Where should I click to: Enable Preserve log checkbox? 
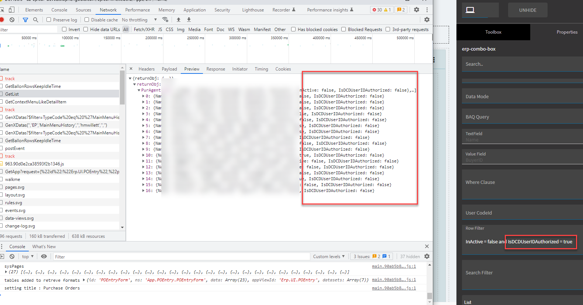click(x=49, y=20)
